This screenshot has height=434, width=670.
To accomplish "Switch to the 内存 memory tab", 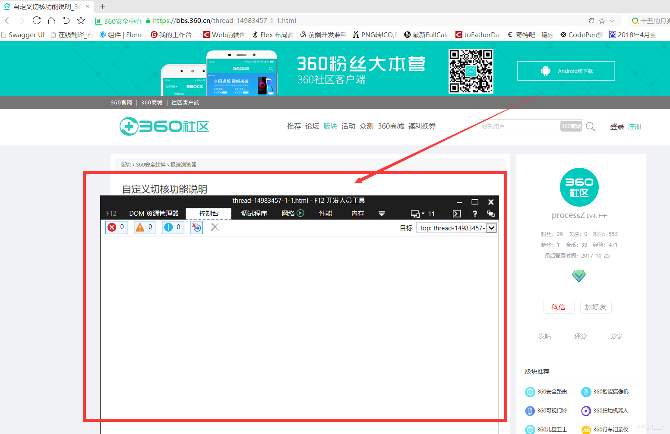I will 358,214.
